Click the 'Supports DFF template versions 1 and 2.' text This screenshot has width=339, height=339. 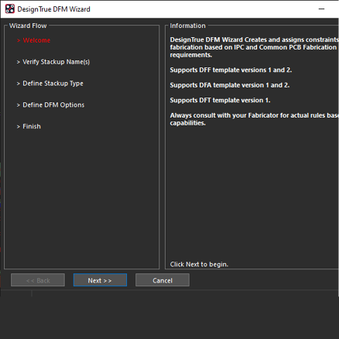tap(231, 70)
